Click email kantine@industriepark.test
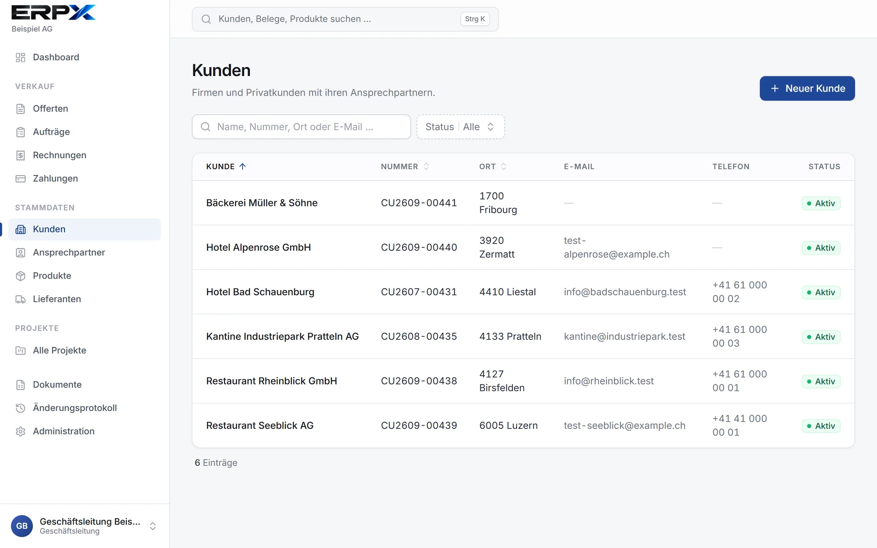This screenshot has height=548, width=877. 624,336
